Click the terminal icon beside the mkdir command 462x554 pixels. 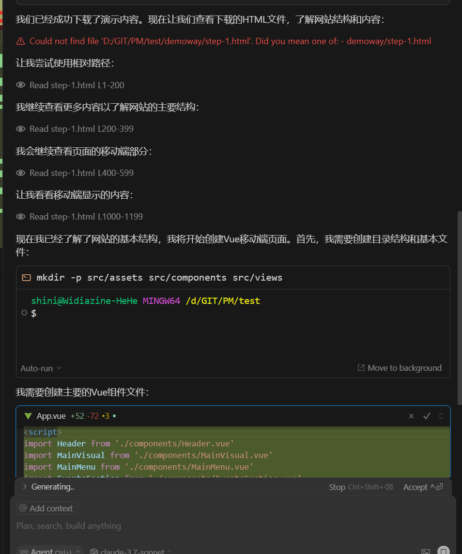coord(27,278)
